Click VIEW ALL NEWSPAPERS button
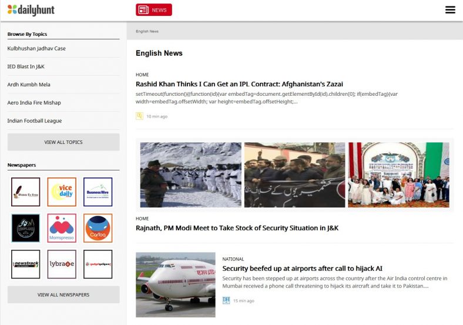The height and width of the screenshot is (325, 463). pos(63,294)
